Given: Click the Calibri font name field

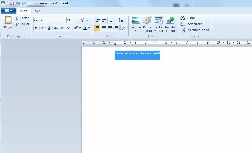Looking at the screenshot, I should (x=48, y=20).
